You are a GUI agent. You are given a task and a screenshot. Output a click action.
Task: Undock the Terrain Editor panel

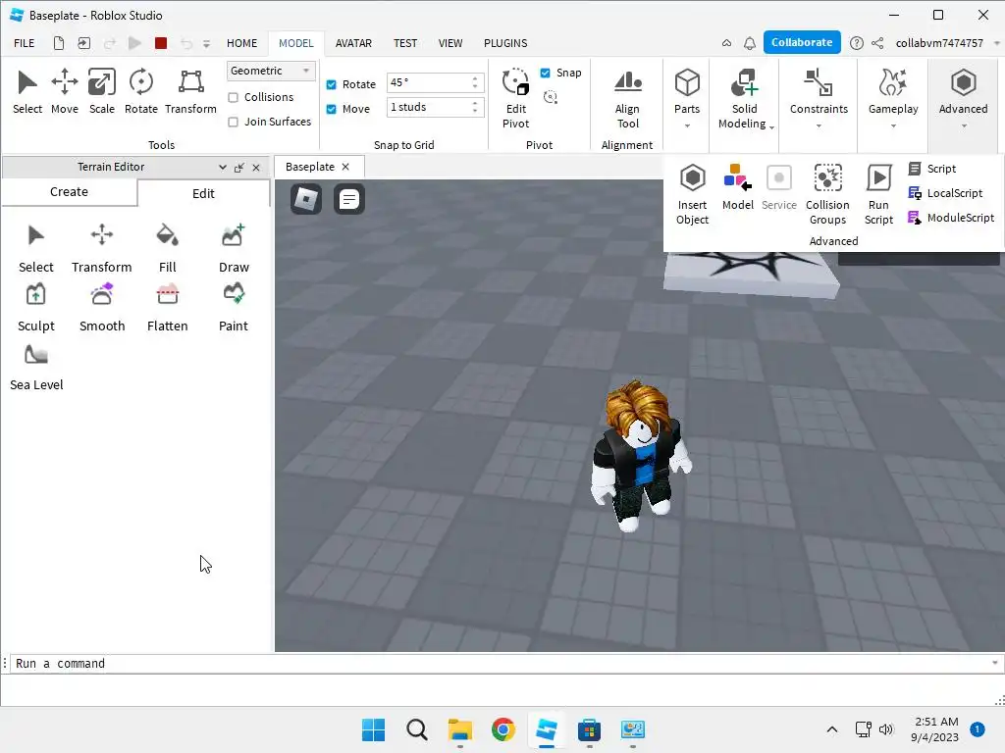(239, 167)
